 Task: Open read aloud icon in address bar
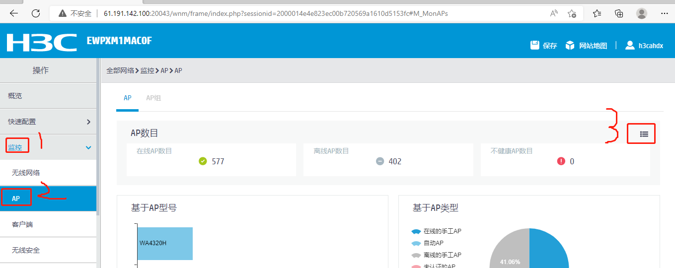pos(554,13)
